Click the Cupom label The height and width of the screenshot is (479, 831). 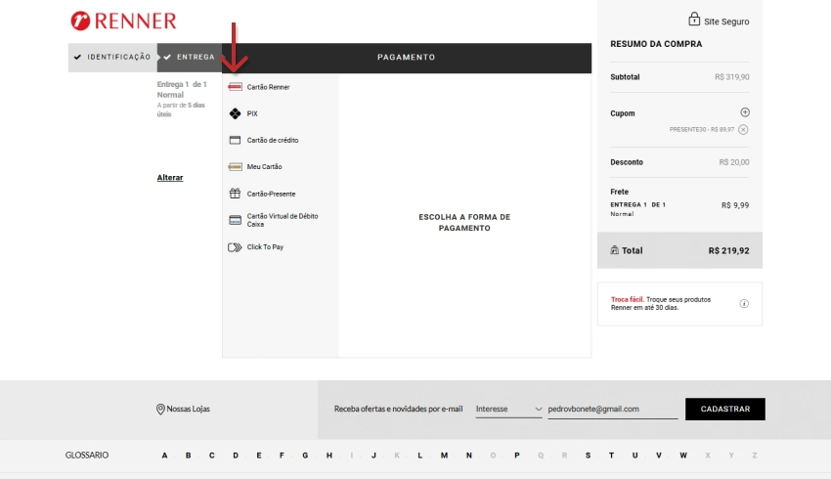[x=622, y=113]
